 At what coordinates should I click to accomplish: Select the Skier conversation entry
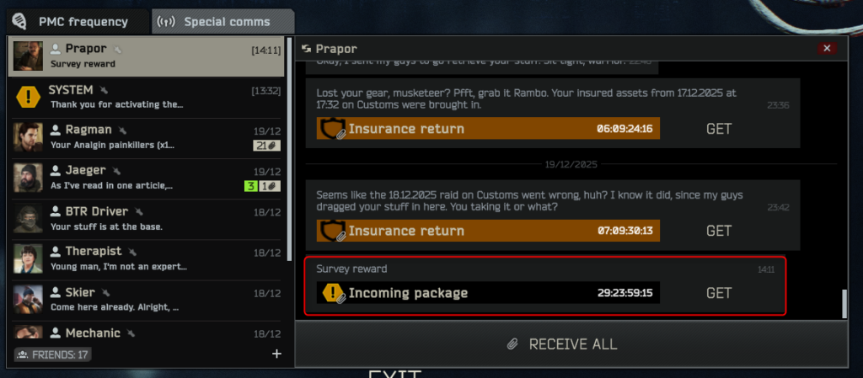pos(147,301)
